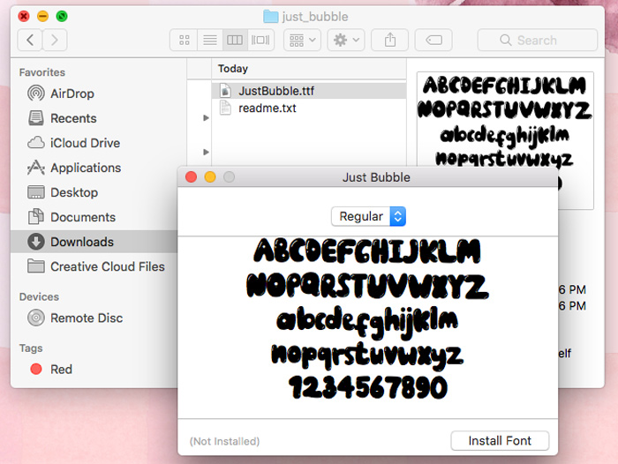Viewport: 618px width, 464px height.
Task: Open the Regular font style dropdown
Action: 368,216
